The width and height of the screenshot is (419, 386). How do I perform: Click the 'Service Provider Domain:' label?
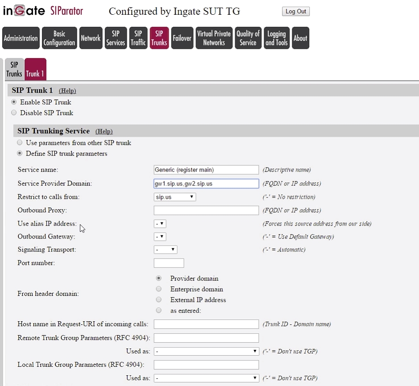[55, 184]
